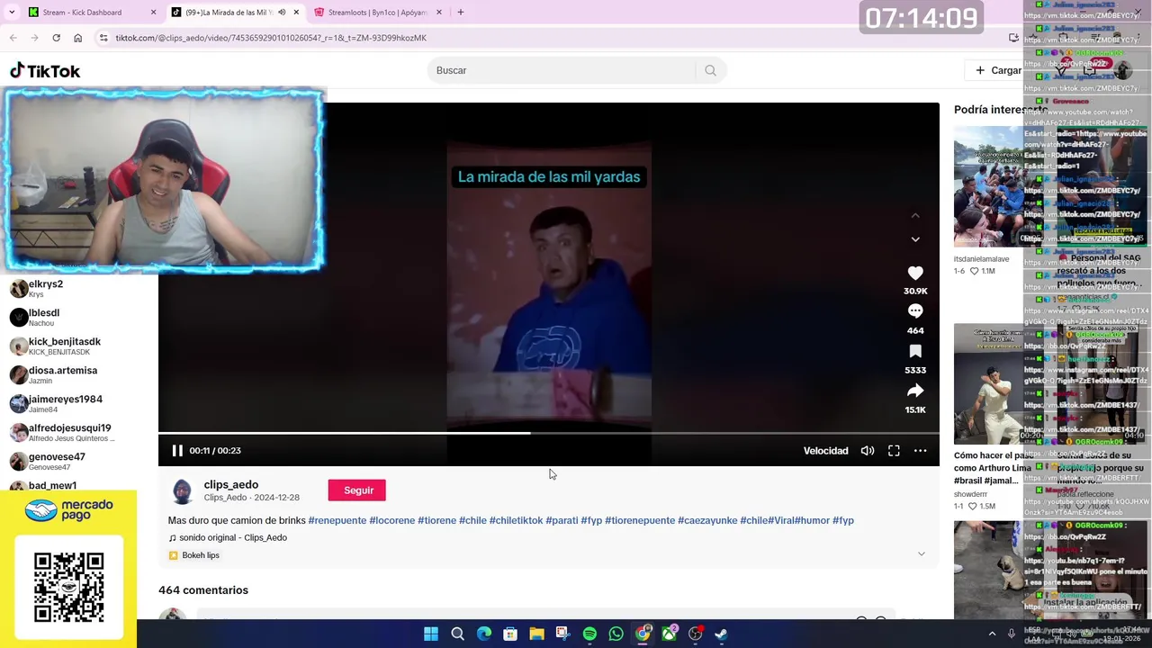This screenshot has height=648, width=1152.
Task: Open Steam from taskbar
Action: tap(721, 634)
